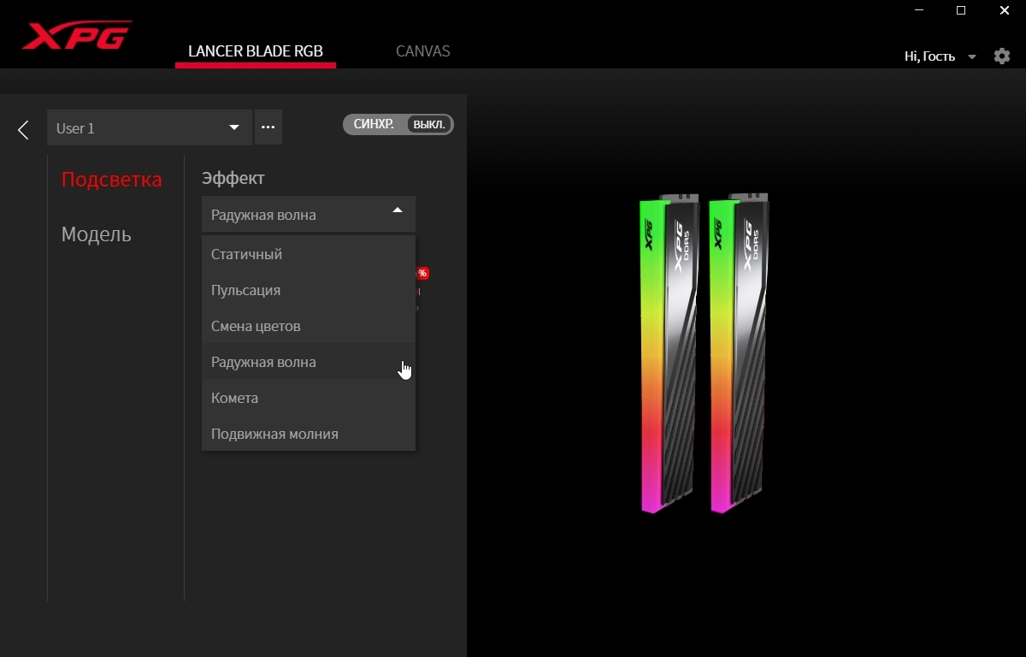Switch to the CANVAS tab
Screen dimensions: 1026x657
pyautogui.click(x=423, y=51)
